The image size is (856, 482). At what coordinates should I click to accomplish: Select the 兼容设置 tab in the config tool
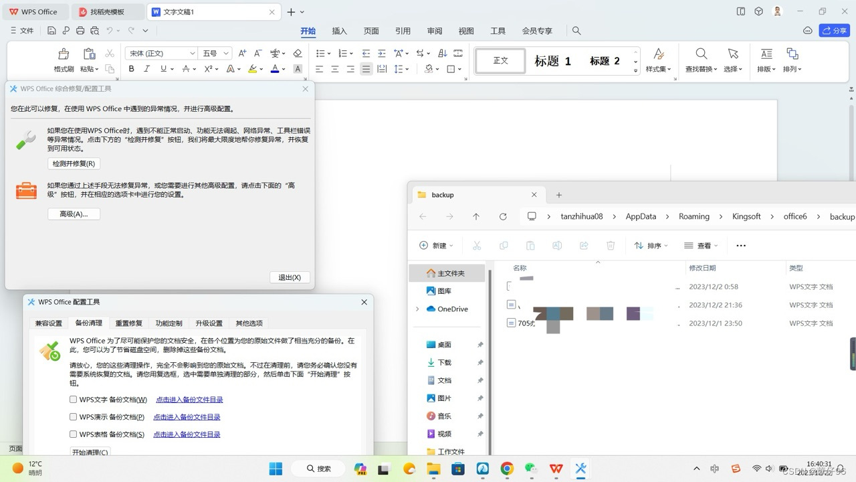(49, 323)
